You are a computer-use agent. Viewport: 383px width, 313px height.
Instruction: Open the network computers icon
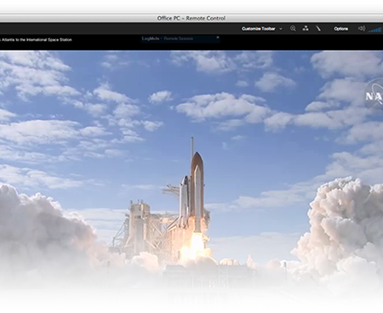(x=306, y=28)
